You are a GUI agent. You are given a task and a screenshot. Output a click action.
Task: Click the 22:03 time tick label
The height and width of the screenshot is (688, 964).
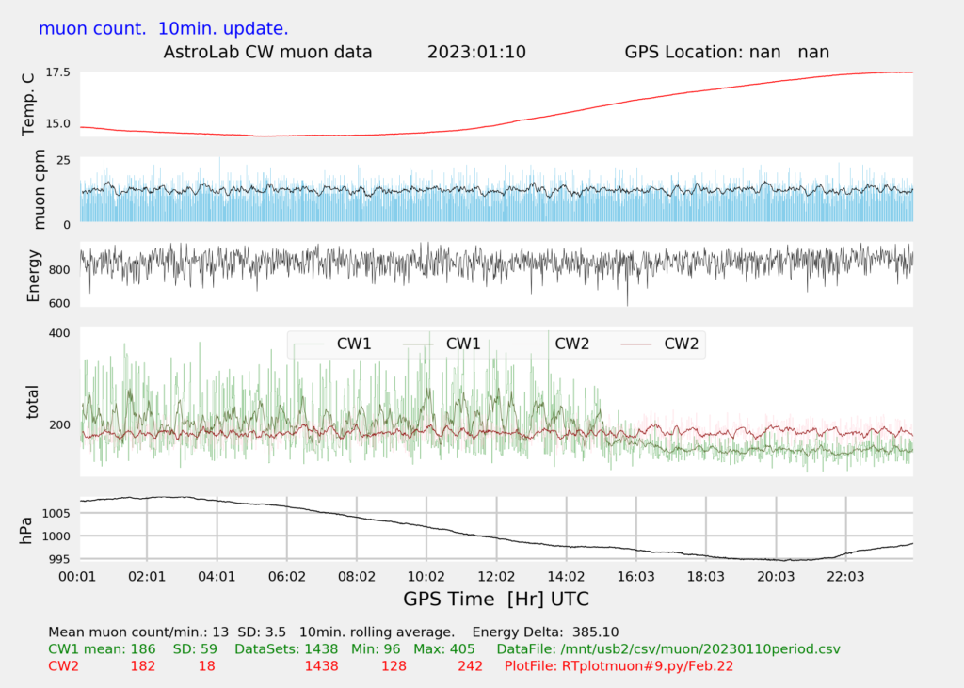click(845, 576)
